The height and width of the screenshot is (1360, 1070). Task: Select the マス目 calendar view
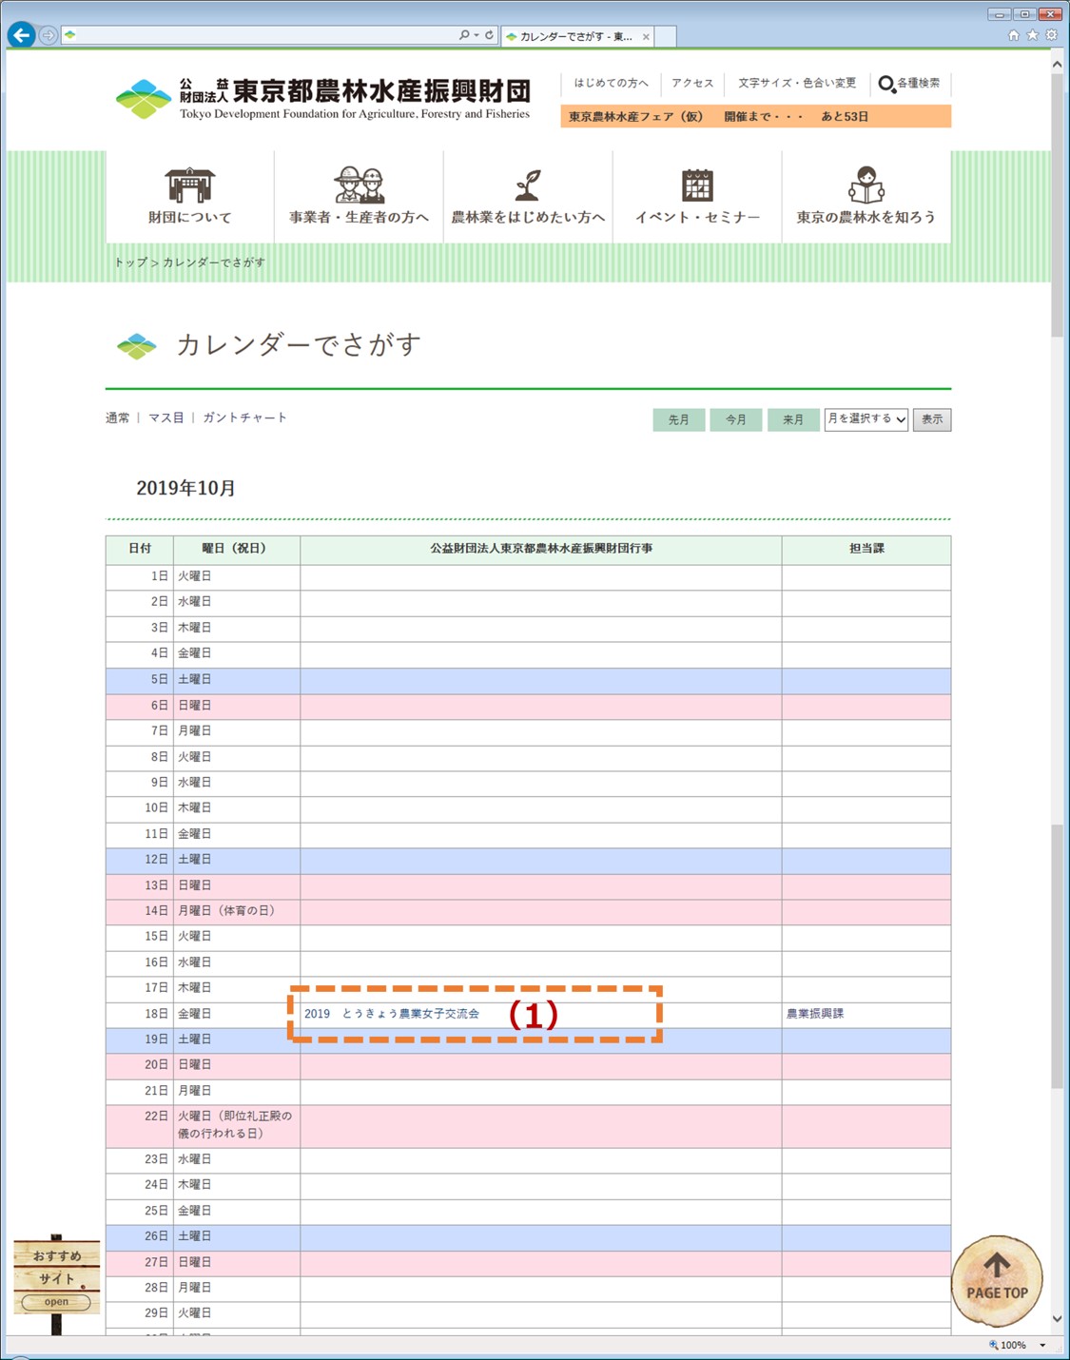166,418
